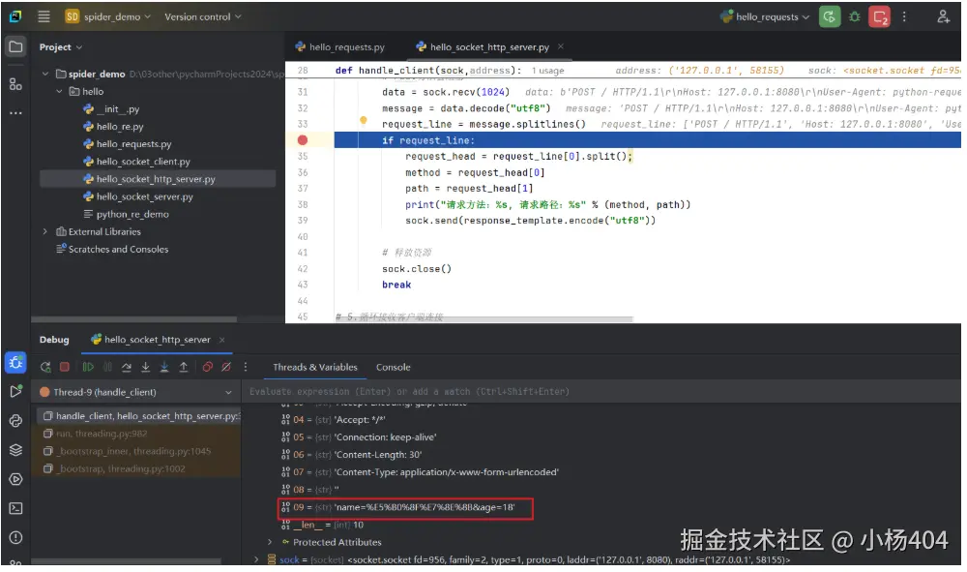The height and width of the screenshot is (572, 967).
Task: Open the Thread-9 (handle_client) thread dropdown
Action: [136, 392]
